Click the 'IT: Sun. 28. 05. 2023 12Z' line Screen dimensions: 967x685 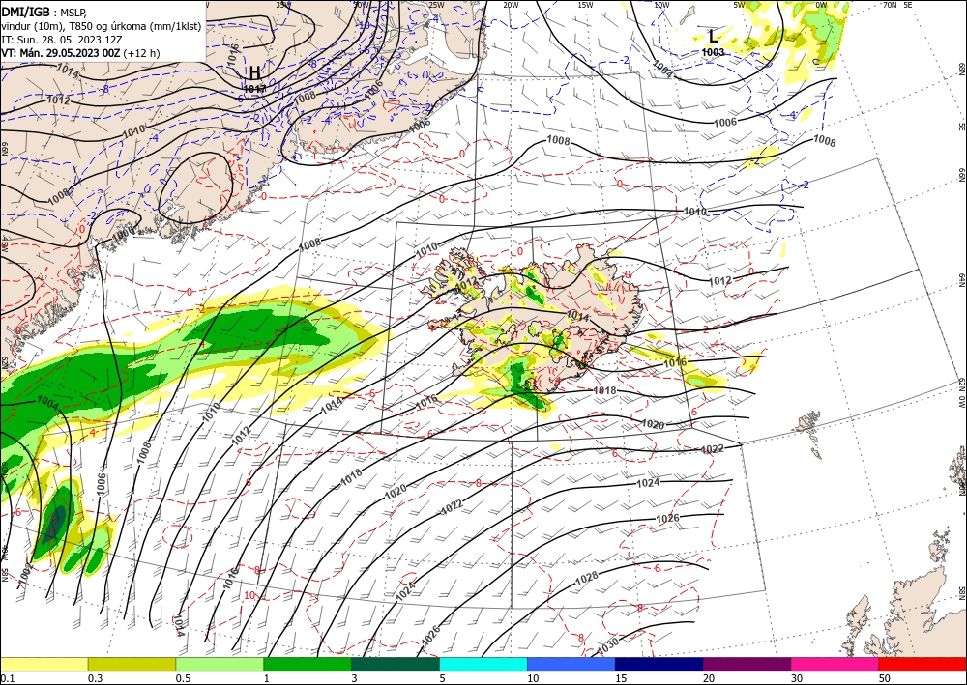[x=62, y=40]
